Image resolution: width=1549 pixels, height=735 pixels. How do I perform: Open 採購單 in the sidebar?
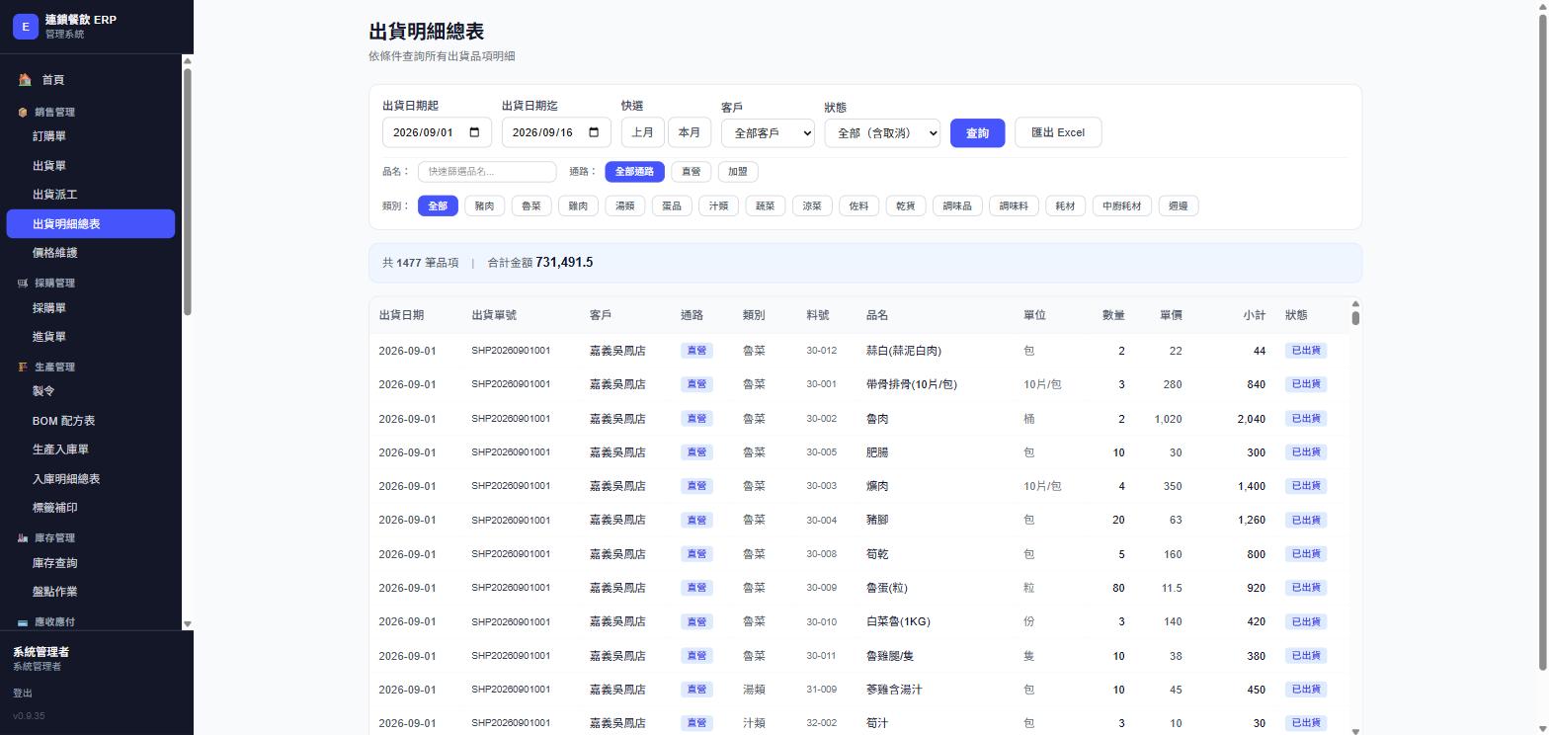[x=91, y=308]
